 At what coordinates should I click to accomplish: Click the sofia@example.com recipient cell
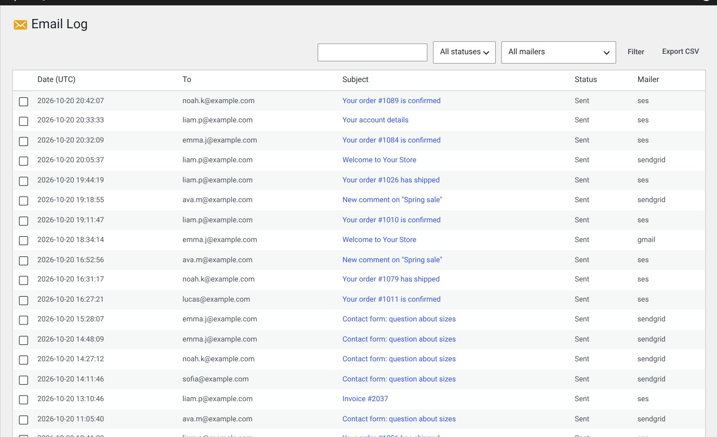(x=216, y=379)
